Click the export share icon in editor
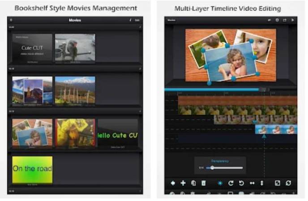This screenshot has width=308, height=201. pos(285,20)
